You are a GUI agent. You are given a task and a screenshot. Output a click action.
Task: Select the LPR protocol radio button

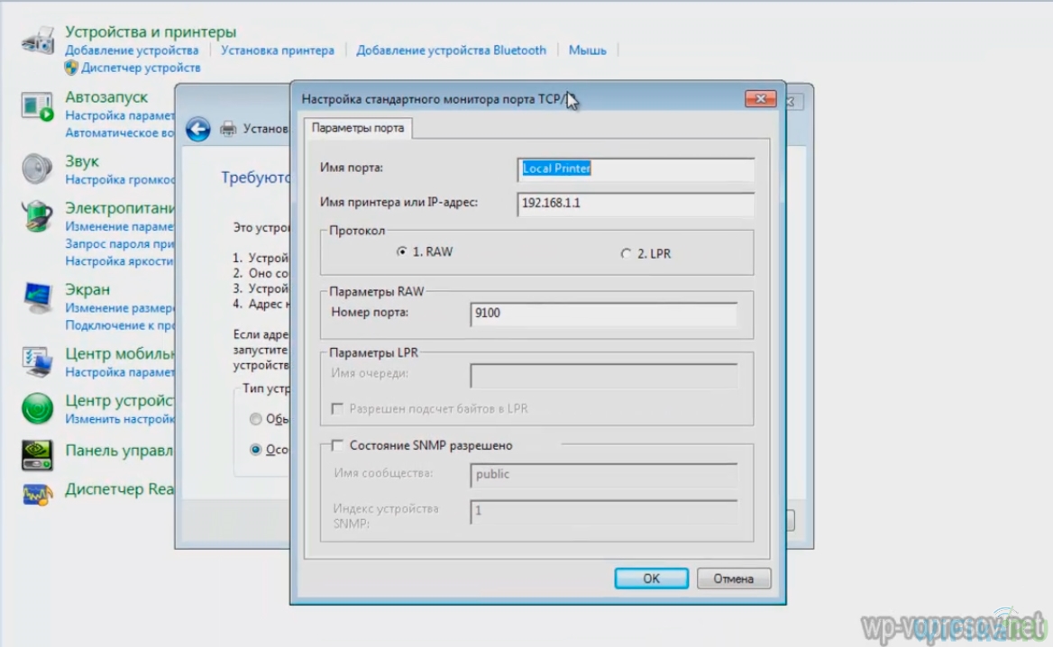pyautogui.click(x=627, y=254)
